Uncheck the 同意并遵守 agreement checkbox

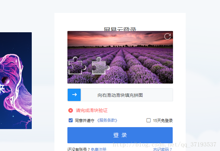coord(71,120)
